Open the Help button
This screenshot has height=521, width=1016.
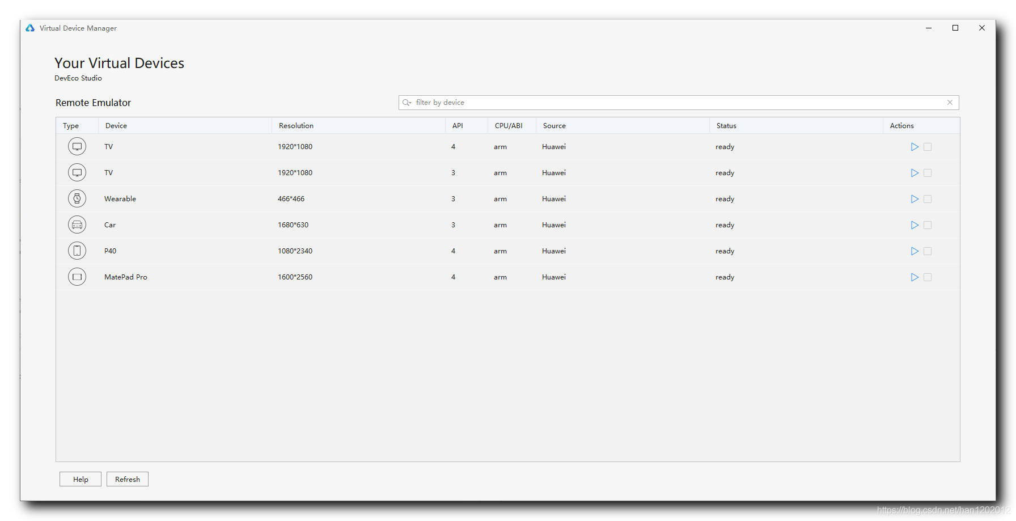click(81, 479)
